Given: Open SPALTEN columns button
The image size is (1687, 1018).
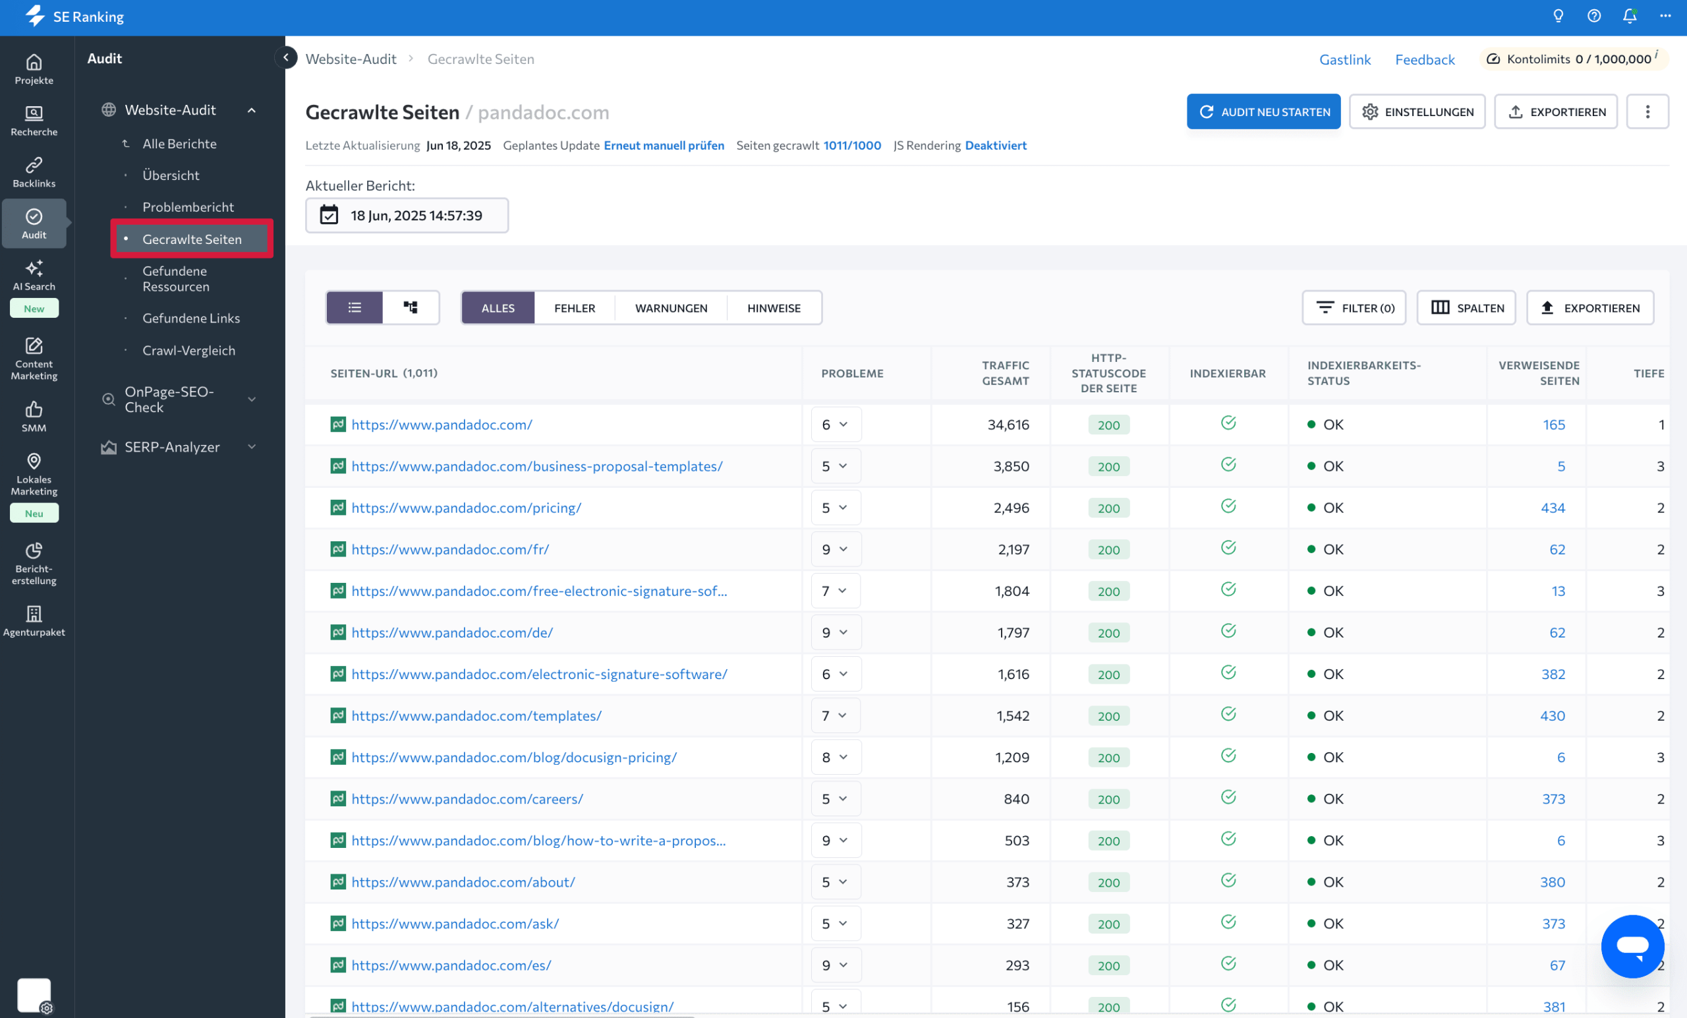Looking at the screenshot, I should 1466,308.
